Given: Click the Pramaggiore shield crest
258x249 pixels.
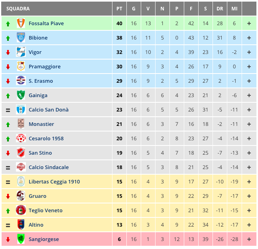Looking at the screenshot, I should pos(21,66).
